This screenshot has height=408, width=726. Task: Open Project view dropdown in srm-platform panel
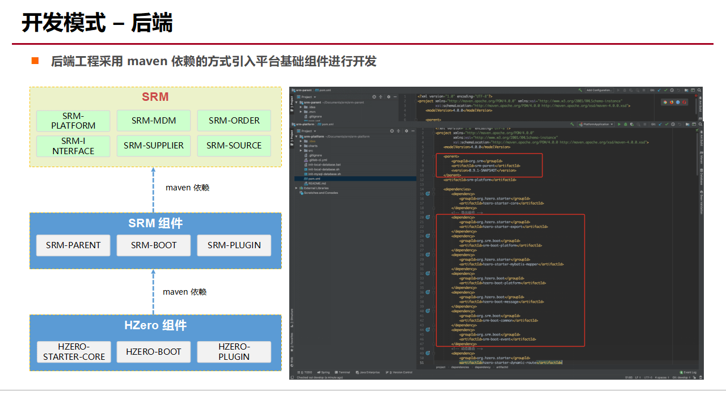[x=306, y=131]
